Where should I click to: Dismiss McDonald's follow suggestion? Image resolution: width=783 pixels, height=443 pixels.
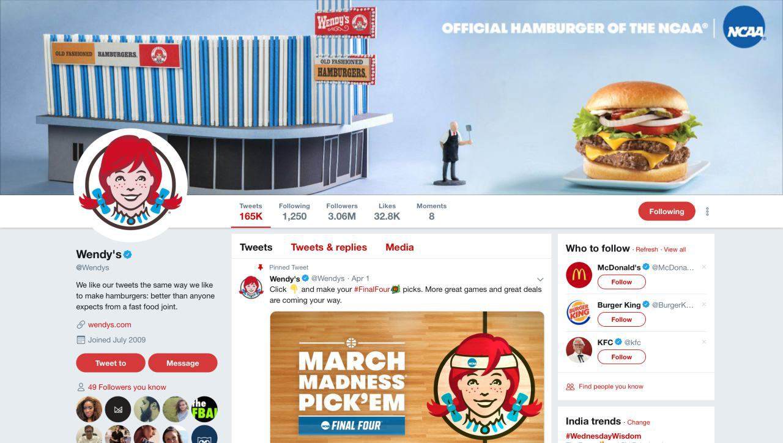[704, 267]
